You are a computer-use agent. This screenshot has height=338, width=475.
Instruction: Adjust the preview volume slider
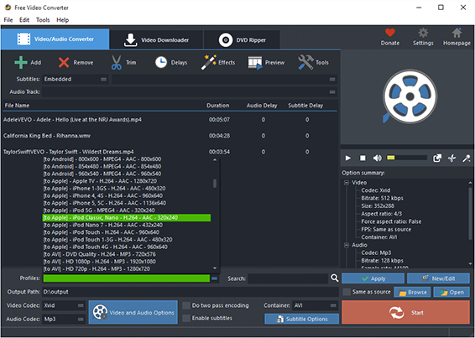pos(407,158)
